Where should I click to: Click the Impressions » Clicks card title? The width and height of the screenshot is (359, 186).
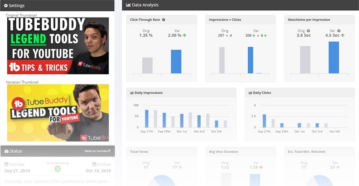coord(225,20)
